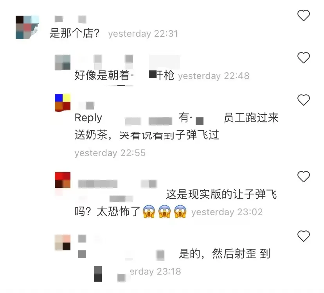The height and width of the screenshot is (293, 324).
Task: Click the timestamp "yesterday 22:31"
Action: pos(143,34)
